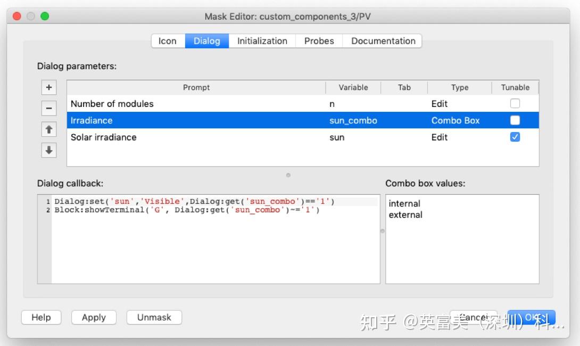The image size is (580, 346).
Task: Confirm changes with the OK button
Action: [531, 317]
